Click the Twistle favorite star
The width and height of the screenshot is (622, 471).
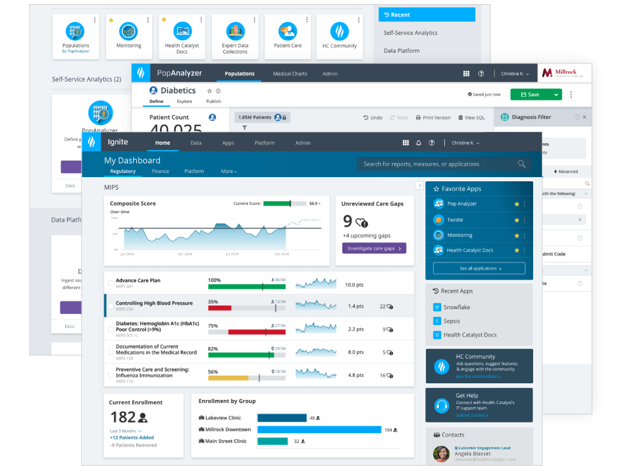517,220
